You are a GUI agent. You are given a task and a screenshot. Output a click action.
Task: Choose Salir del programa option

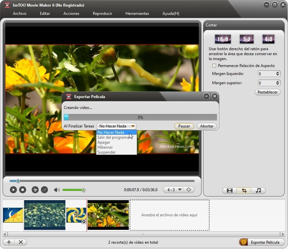(x=116, y=137)
